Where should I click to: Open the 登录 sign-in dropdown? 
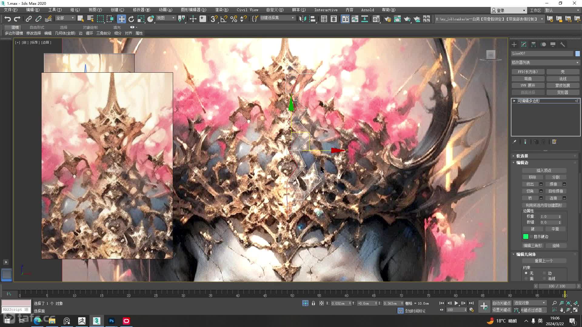[x=508, y=10]
